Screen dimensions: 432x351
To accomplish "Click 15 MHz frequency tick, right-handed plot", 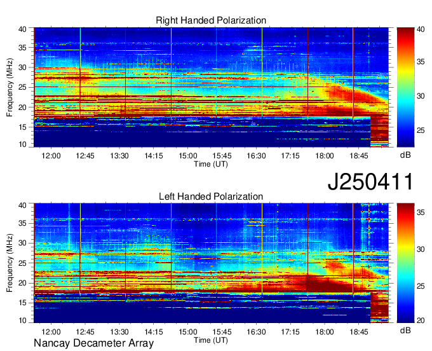I will point(22,127).
